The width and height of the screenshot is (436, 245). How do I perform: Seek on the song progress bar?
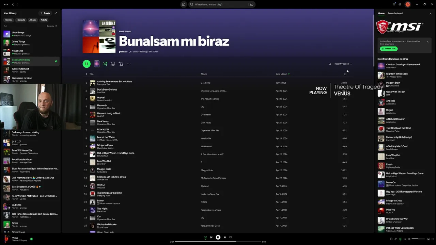pyautogui.click(x=218, y=242)
